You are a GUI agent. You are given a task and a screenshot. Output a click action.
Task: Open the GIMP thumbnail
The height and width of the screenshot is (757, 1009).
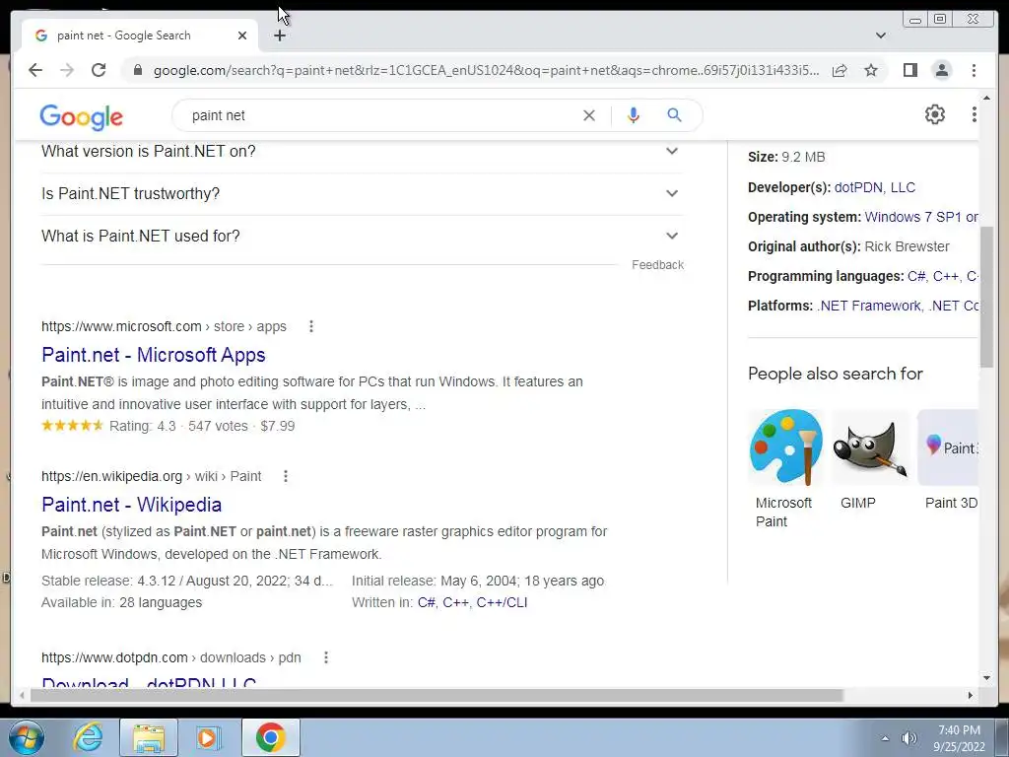[870, 447]
